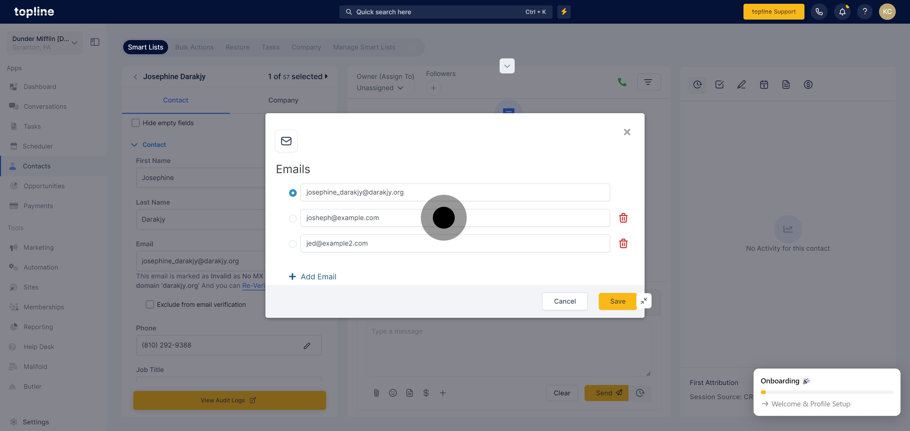Toggle the sidebar collapse panel icon
This screenshot has height=431, width=910.
pos(95,42)
